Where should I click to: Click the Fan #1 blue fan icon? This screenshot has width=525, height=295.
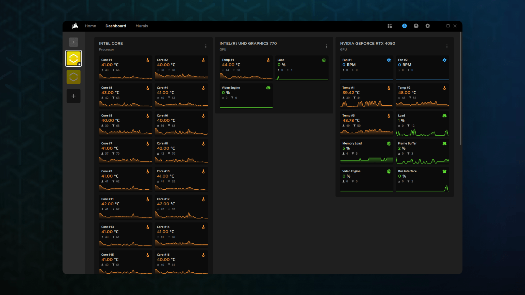pos(389,60)
